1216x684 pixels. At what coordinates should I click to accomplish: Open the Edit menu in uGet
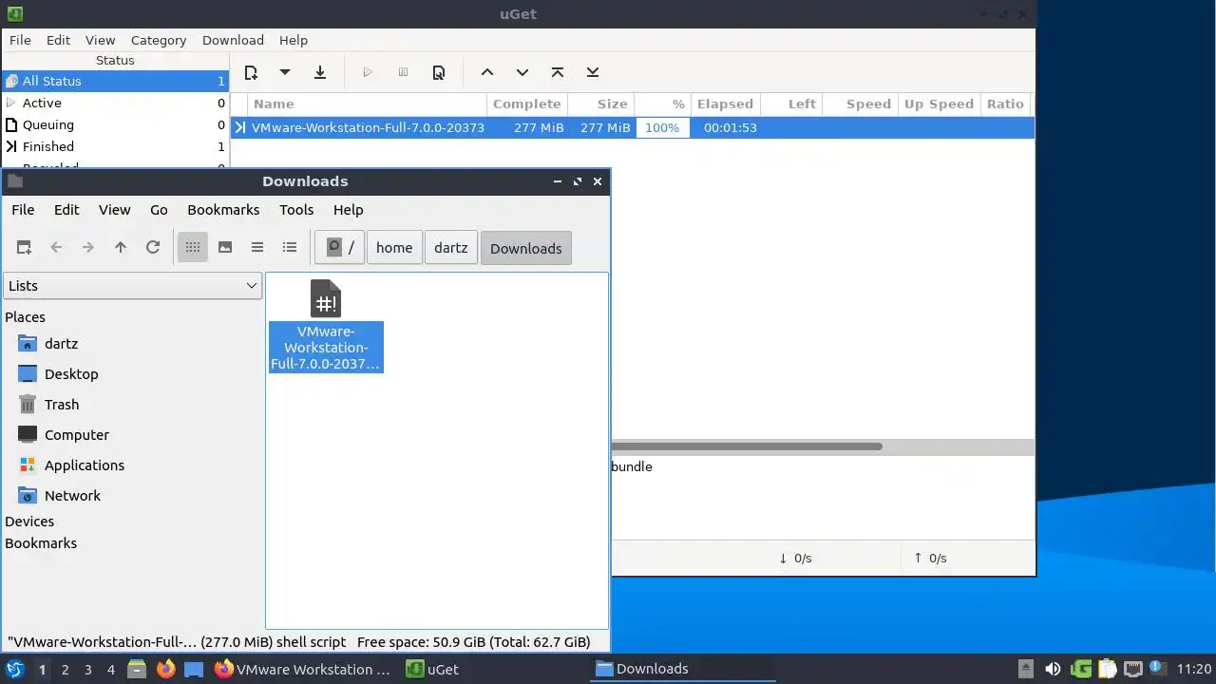(x=59, y=40)
